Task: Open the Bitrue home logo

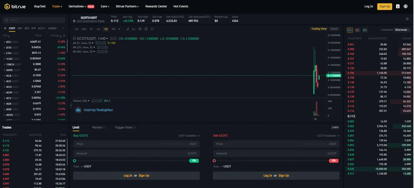Action: coord(15,6)
